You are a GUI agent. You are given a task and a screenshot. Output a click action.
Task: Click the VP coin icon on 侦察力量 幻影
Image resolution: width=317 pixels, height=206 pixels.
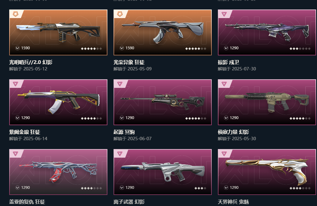pyautogui.click(x=226, y=118)
